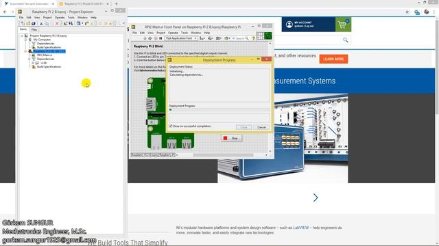Click the red Stop button on Front Panel
The image size is (439, 246).
click(x=231, y=138)
